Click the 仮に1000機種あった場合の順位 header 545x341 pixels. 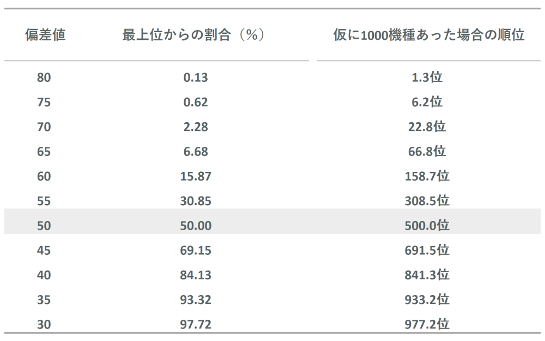click(428, 35)
